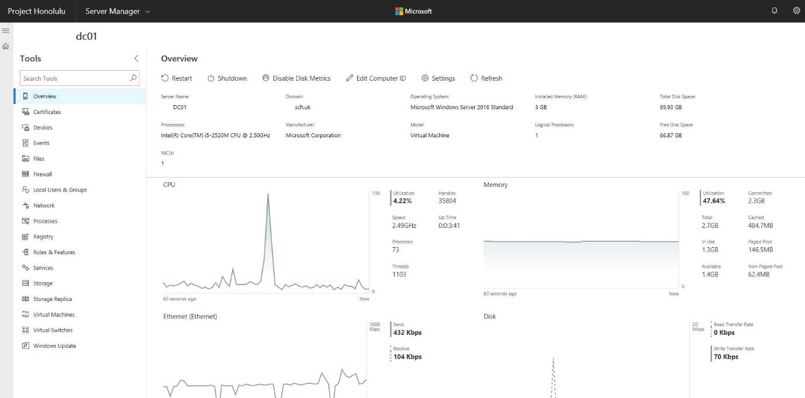Click the Shutdown button

click(x=227, y=78)
